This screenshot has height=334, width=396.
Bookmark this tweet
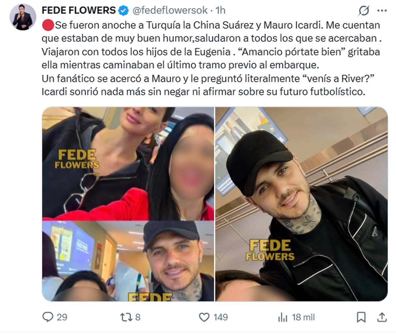pyautogui.click(x=361, y=317)
